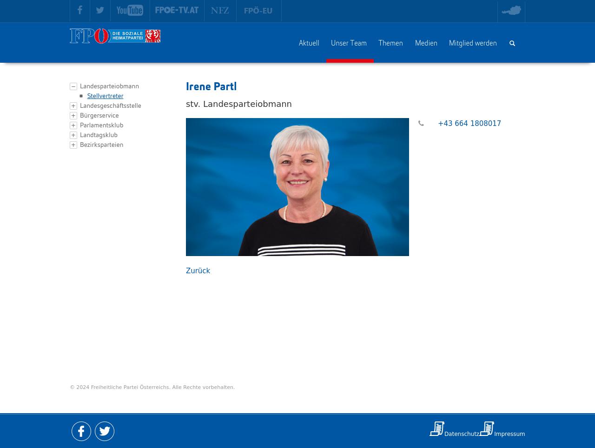Expand the Bürgerservice tree node
595x448 pixels.
pos(73,116)
